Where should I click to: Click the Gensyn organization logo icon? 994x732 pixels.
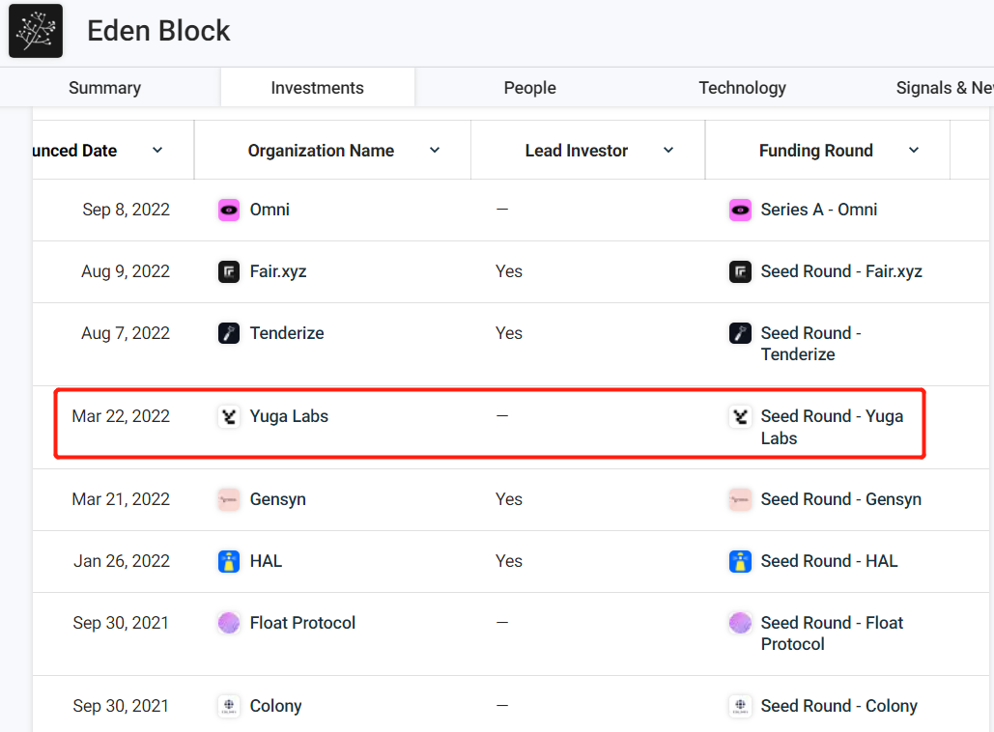tap(229, 499)
